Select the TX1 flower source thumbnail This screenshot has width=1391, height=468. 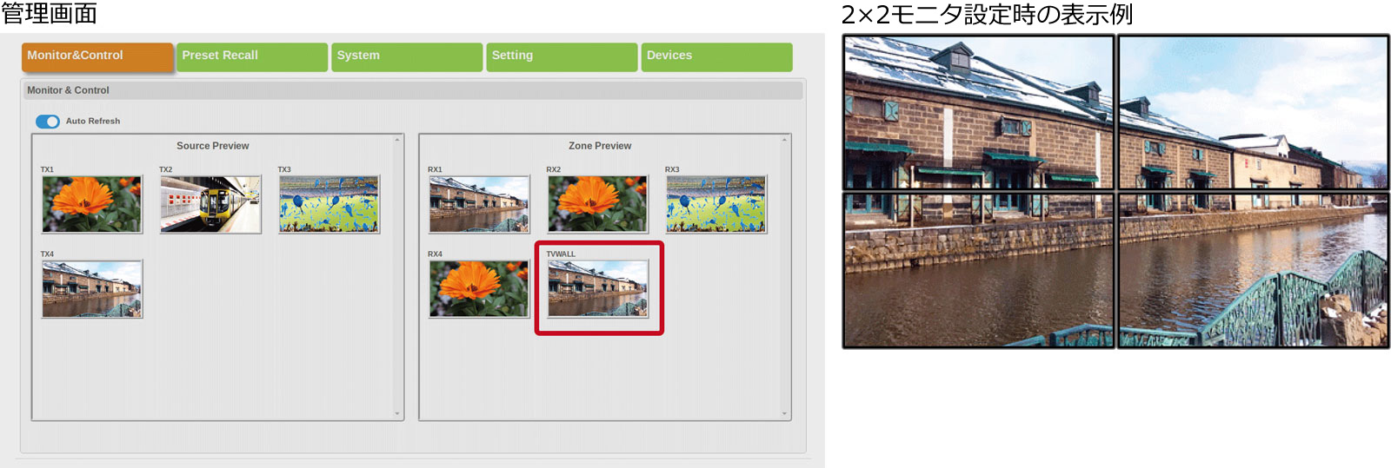coord(92,204)
